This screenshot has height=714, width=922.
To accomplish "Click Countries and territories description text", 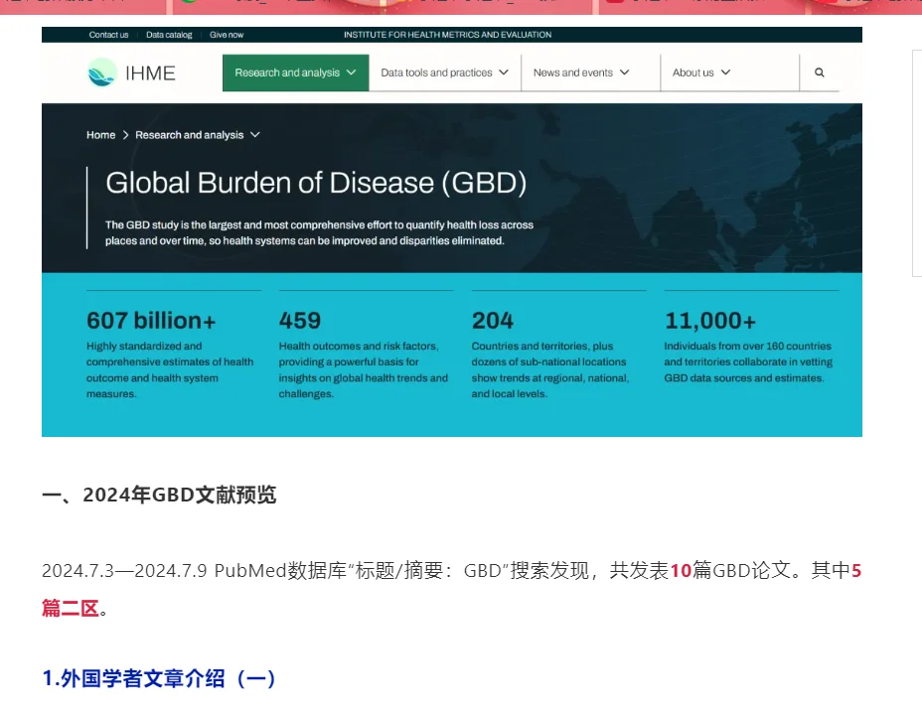I will tap(550, 369).
